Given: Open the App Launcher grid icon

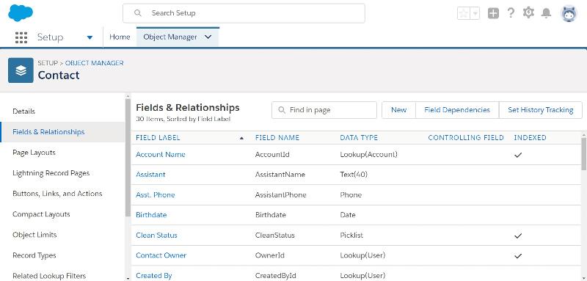Looking at the screenshot, I should [x=21, y=37].
